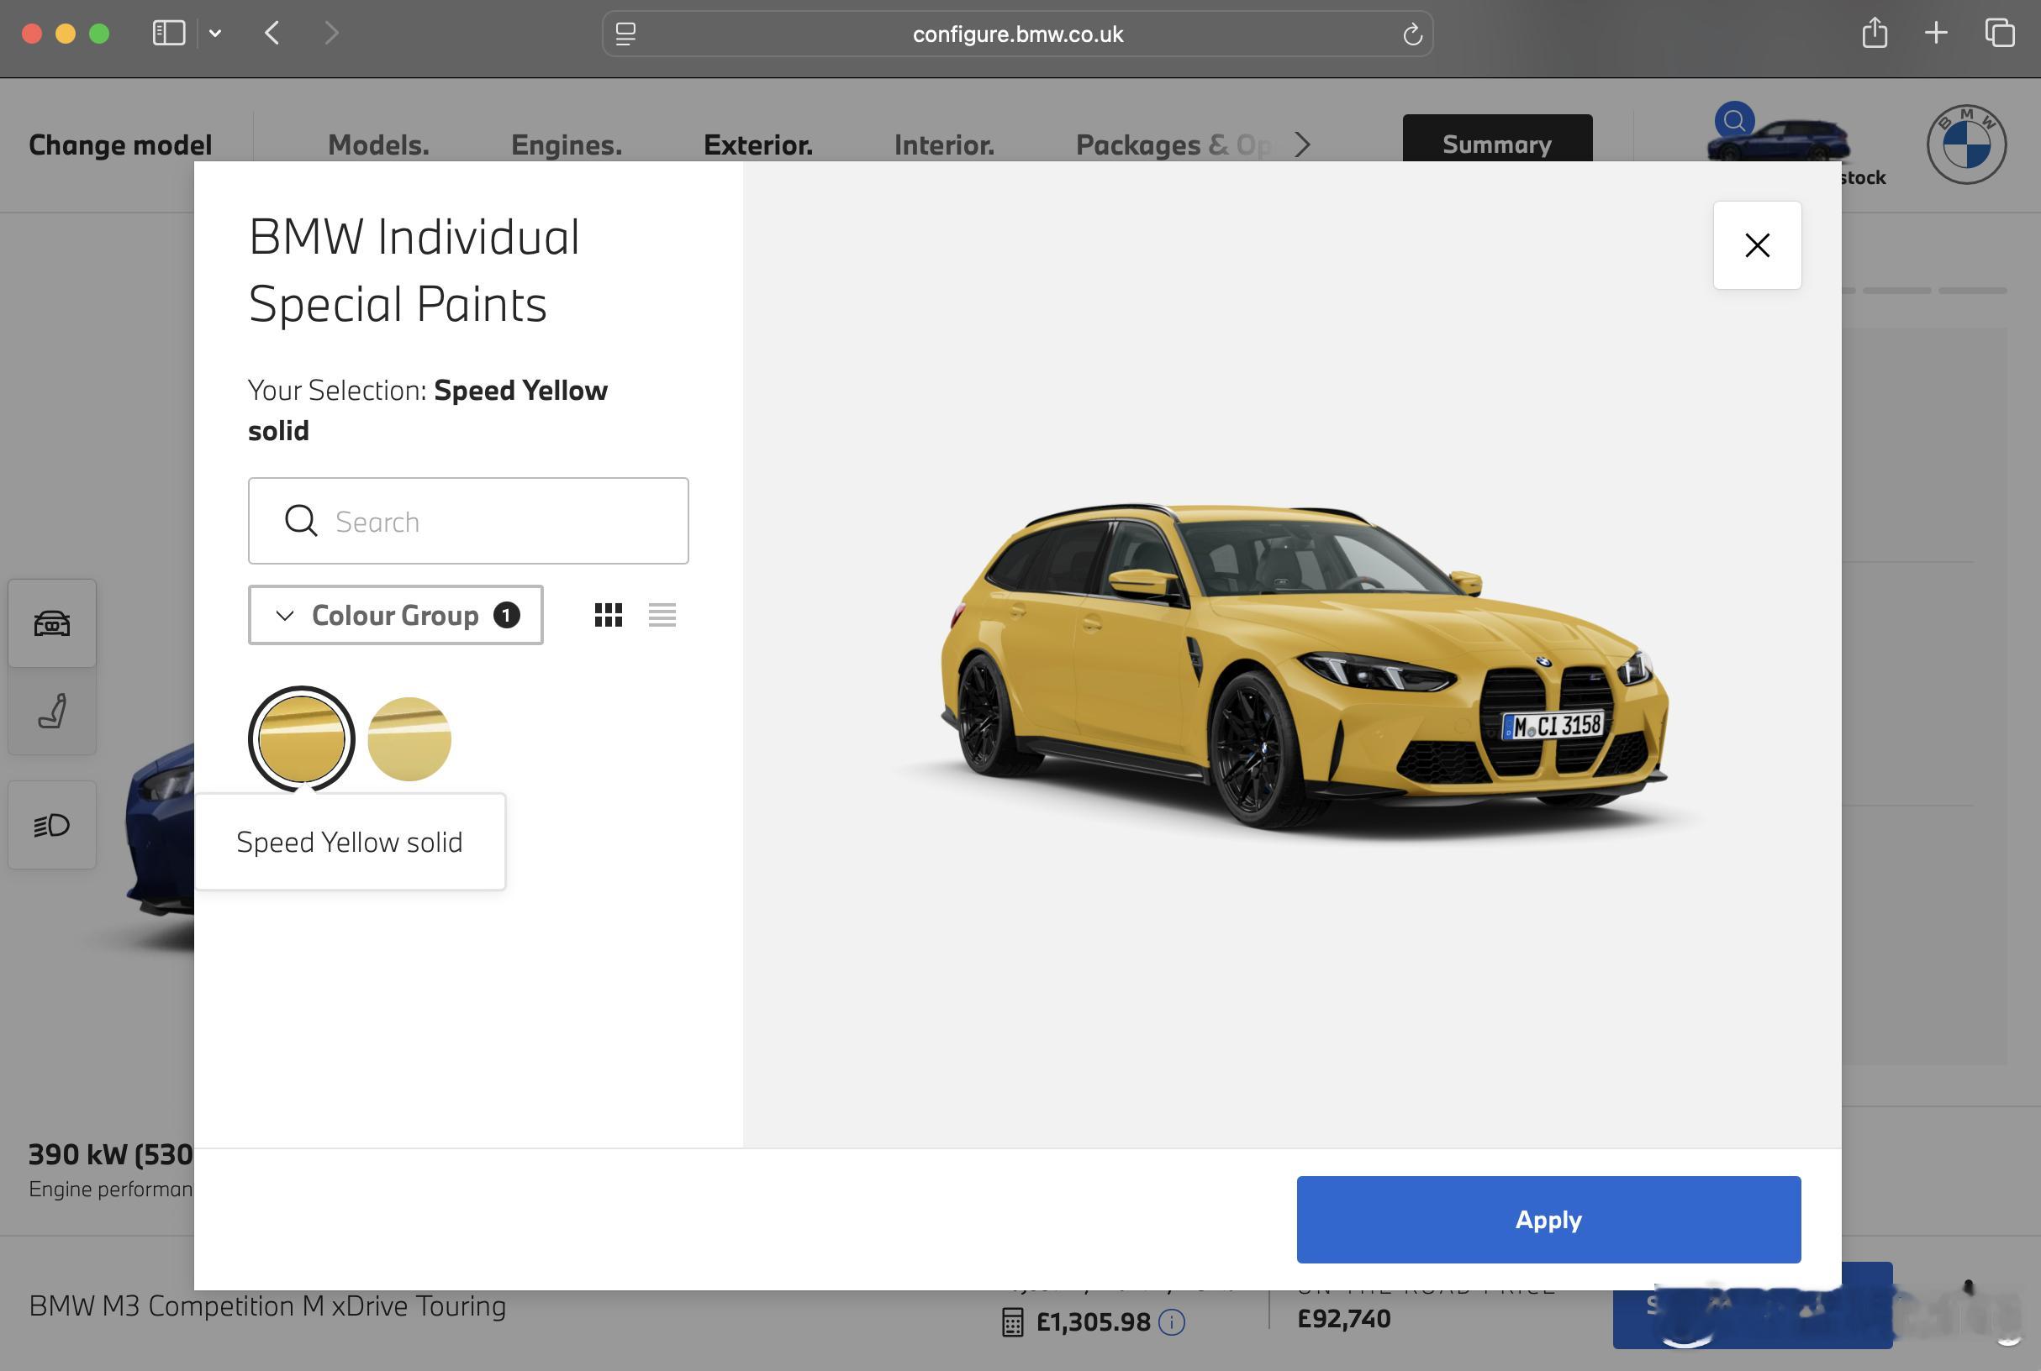The image size is (2041, 1371).
Task: Switch to list view of paints
Action: (662, 615)
